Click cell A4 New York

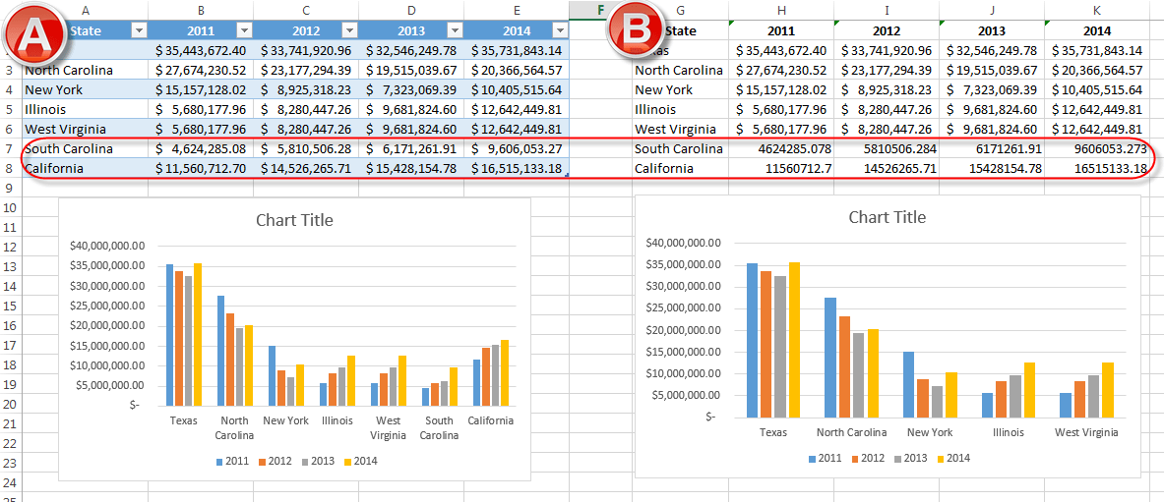(x=86, y=89)
